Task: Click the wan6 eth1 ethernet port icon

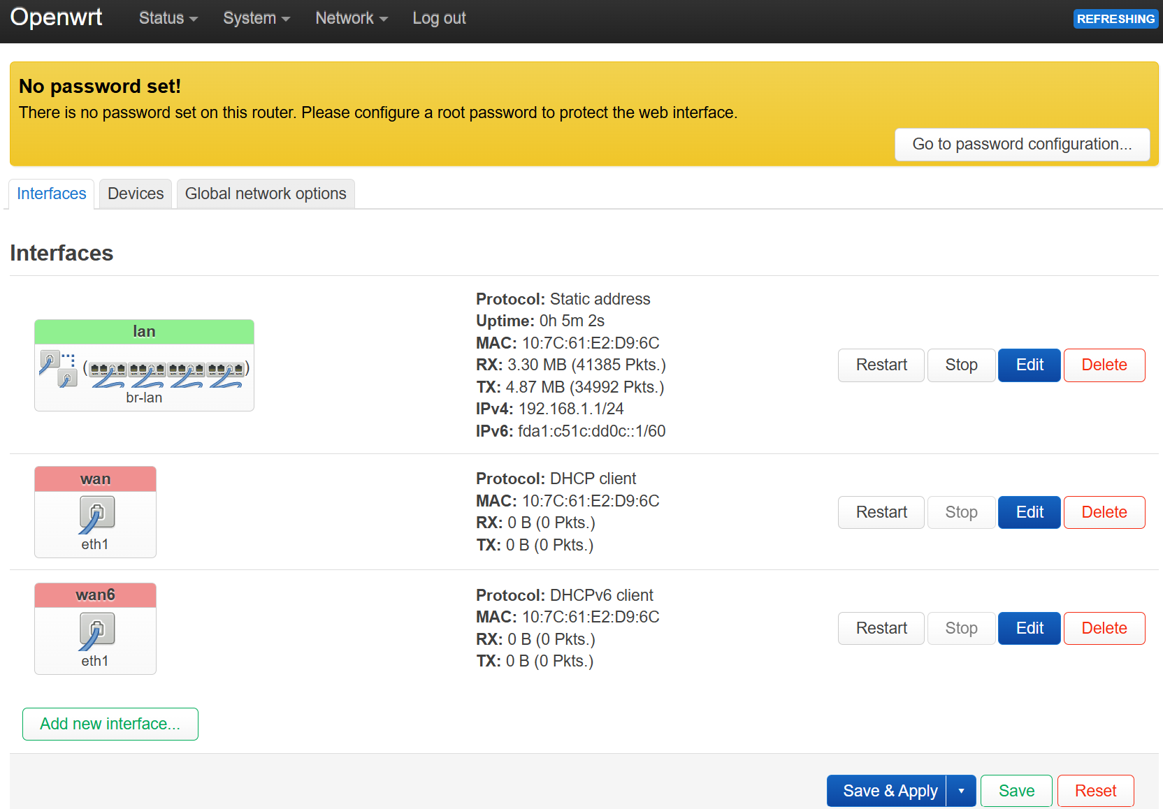Action: pos(96,631)
